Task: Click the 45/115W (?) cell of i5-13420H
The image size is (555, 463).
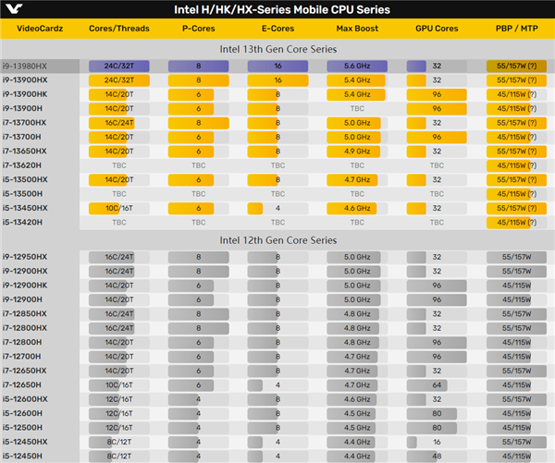Action: [x=516, y=223]
